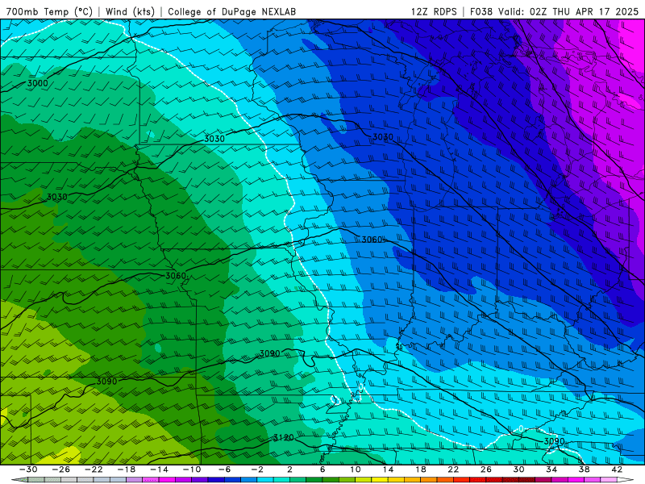
Task: Click the -14 color scale label
Action: pyautogui.click(x=159, y=469)
